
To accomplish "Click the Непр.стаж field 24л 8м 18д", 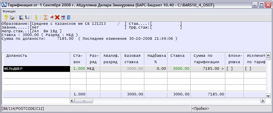I will pyautogui.click(x=46, y=31).
